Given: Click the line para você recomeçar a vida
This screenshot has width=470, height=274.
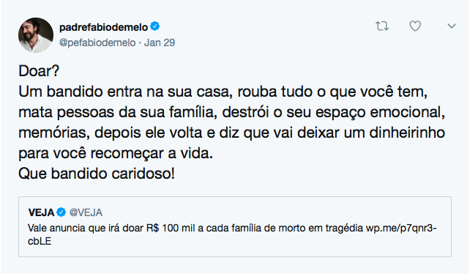Looking at the screenshot, I should point(116,153).
